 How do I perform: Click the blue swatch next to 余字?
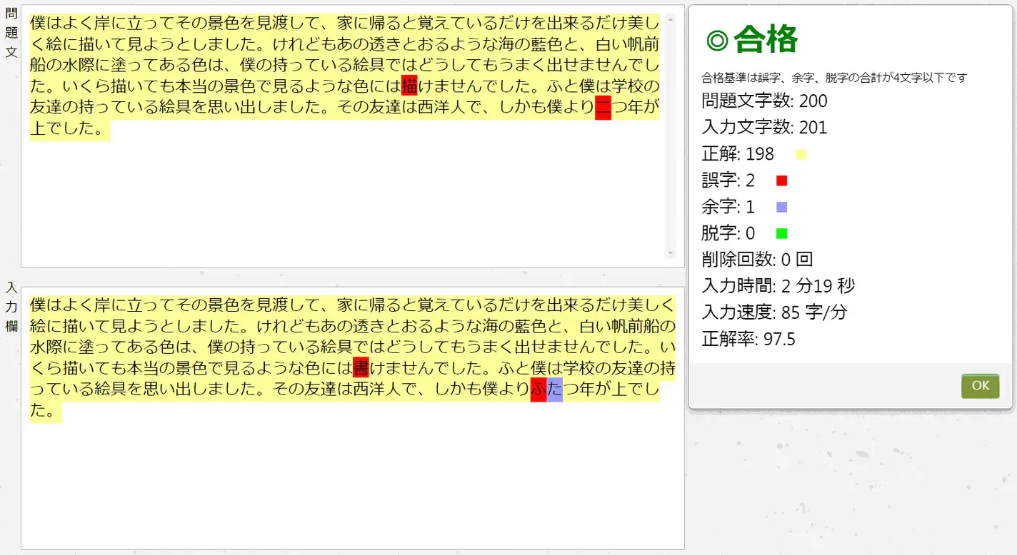(781, 208)
